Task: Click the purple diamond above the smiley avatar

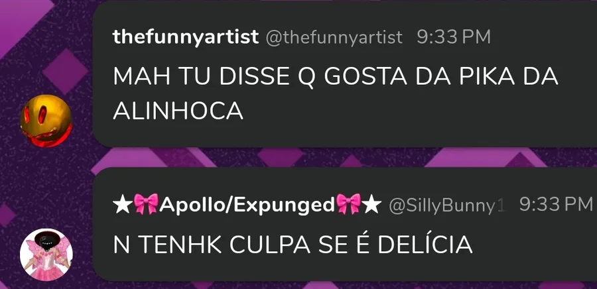Action: [65, 71]
